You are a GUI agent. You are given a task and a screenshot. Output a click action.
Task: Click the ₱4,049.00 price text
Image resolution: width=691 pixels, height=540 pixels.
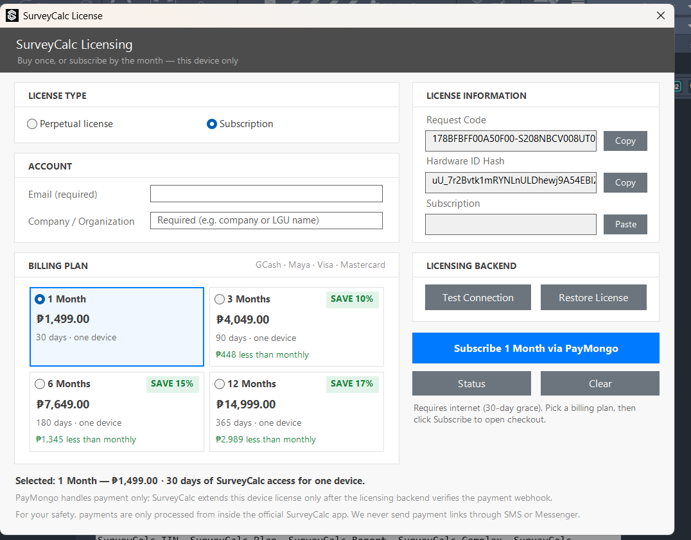(x=242, y=320)
